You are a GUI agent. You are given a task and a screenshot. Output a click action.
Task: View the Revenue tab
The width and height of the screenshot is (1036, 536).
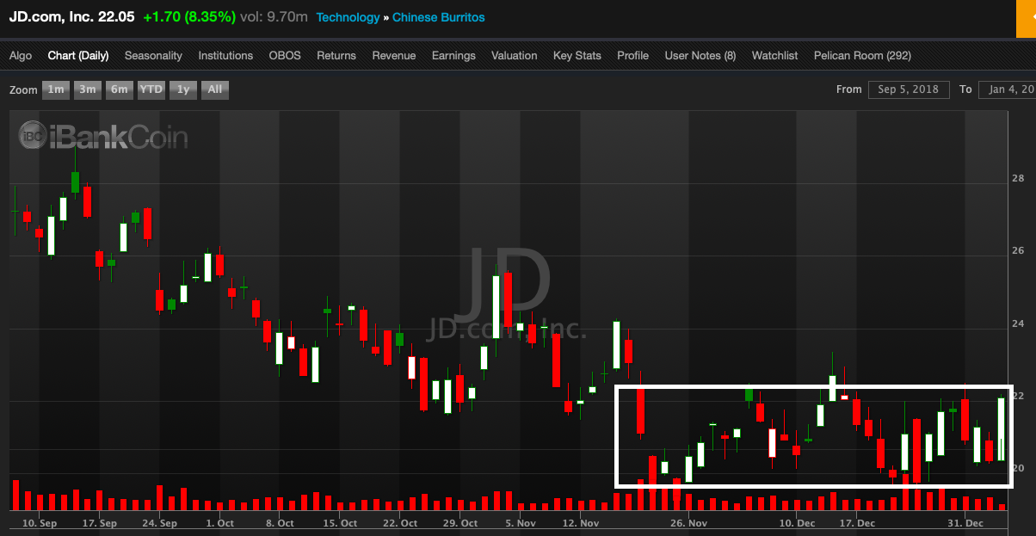(x=394, y=55)
